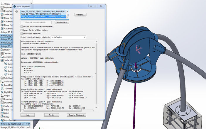Click the 'Mass = 216910.92 grams' line
Viewport: 206px width, 129px height.
click(31, 54)
